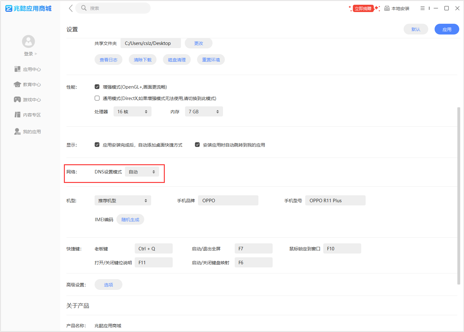Open the local install icon

387,9
